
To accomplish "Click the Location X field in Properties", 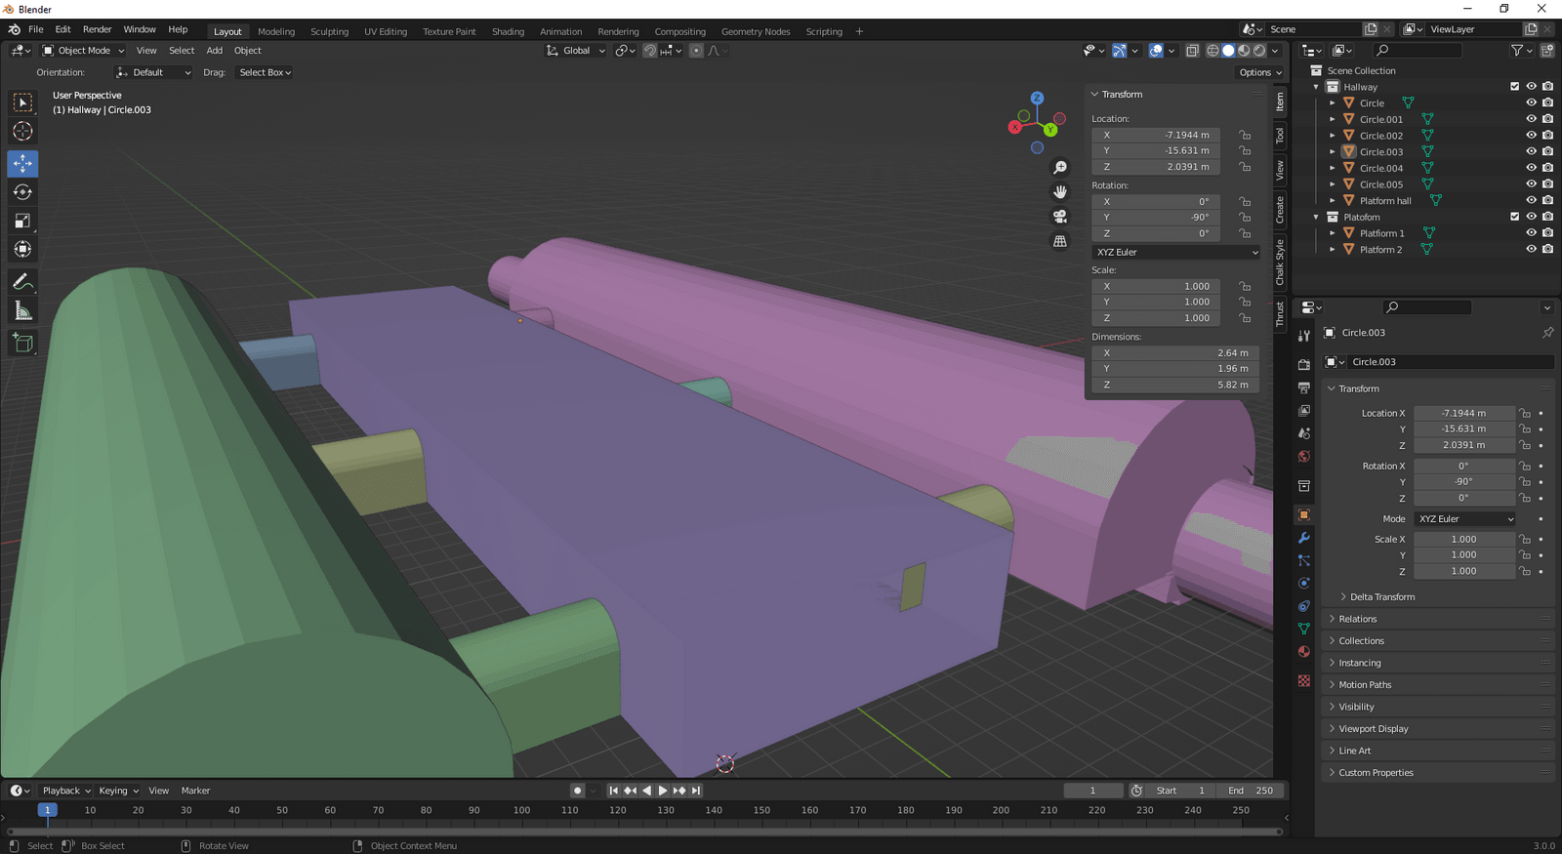I will (x=1463, y=413).
